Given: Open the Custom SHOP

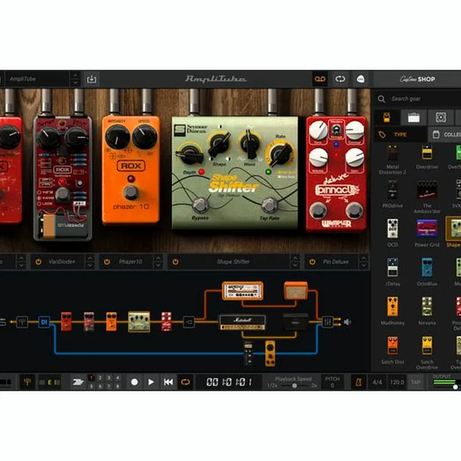Looking at the screenshot, I should (x=417, y=79).
